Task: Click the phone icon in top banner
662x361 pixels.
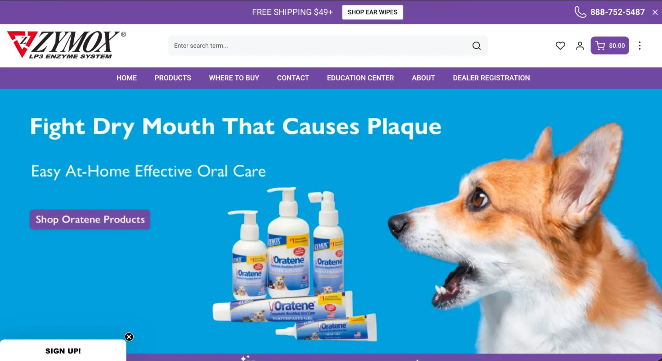Action: tap(580, 12)
